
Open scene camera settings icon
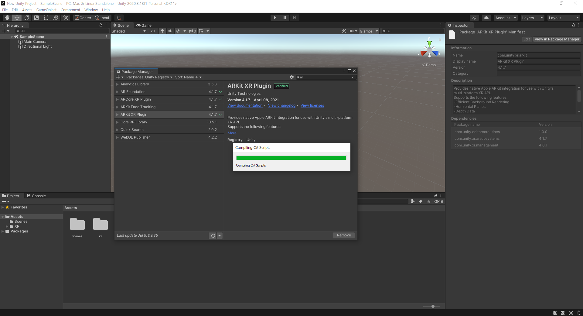click(352, 31)
